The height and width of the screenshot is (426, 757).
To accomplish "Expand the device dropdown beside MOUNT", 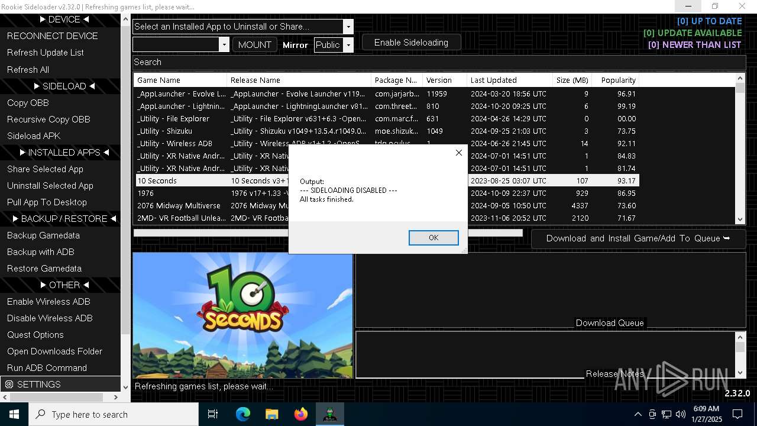I will pyautogui.click(x=224, y=45).
